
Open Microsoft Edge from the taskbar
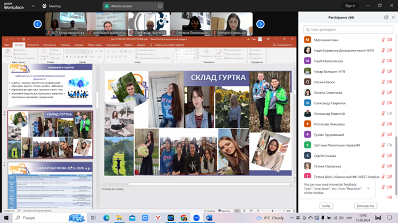(106, 217)
